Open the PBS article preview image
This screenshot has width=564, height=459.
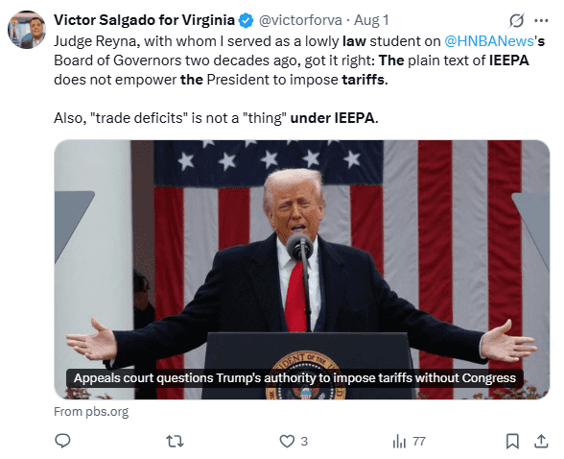pos(302,270)
